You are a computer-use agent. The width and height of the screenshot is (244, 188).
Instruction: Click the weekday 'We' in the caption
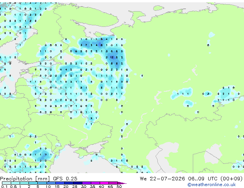coord(143,178)
